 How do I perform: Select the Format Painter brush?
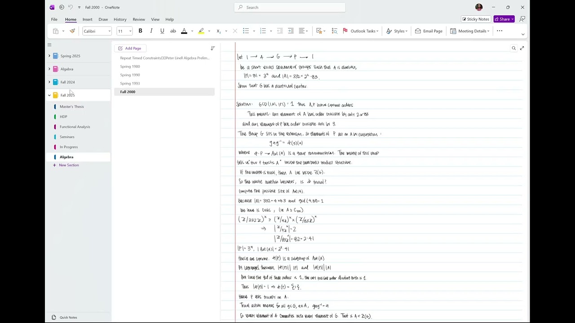(72, 31)
